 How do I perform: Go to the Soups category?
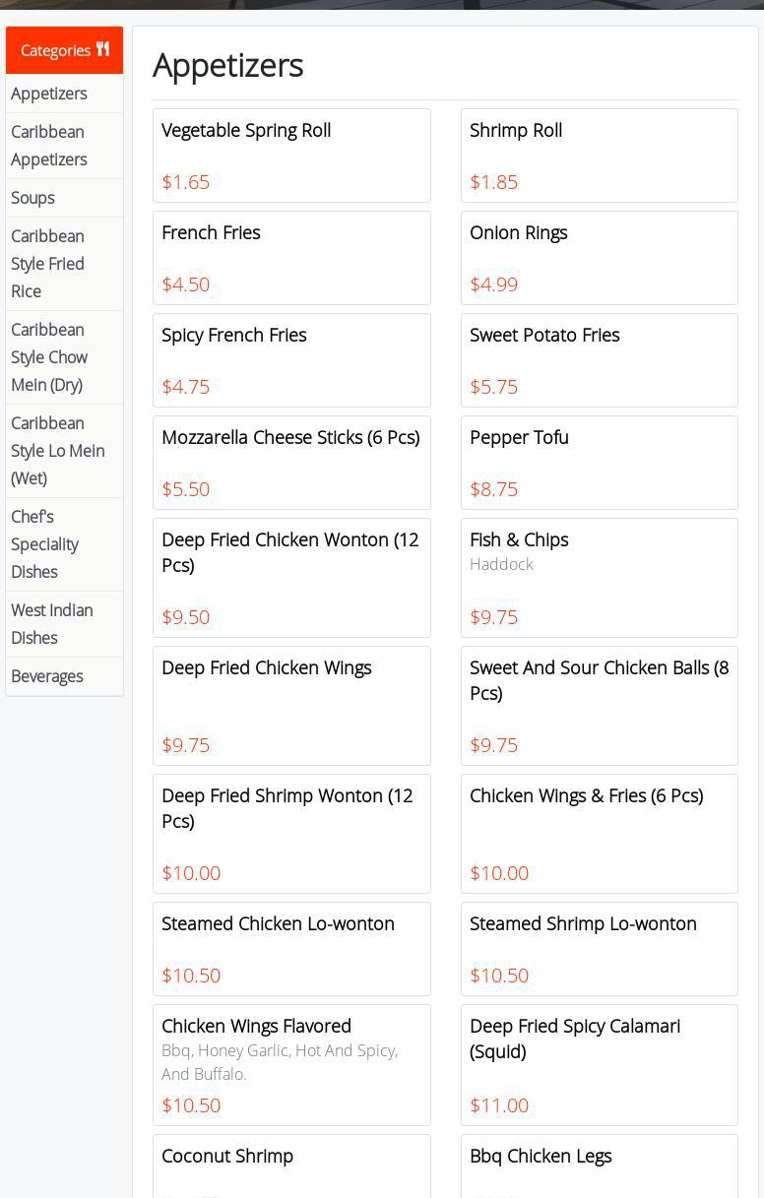click(x=32, y=198)
